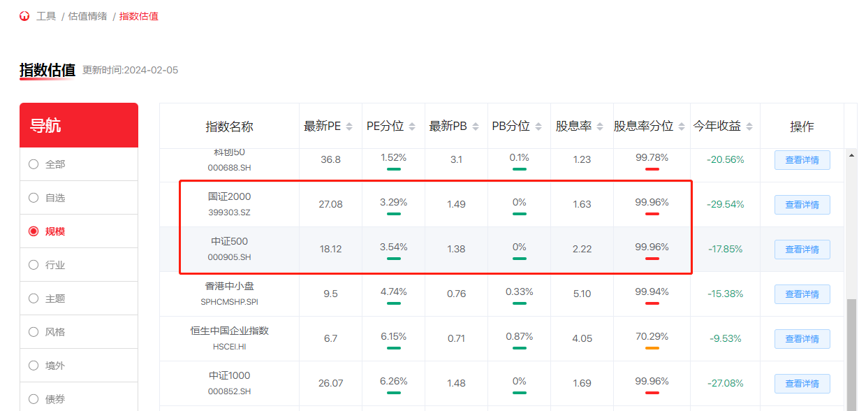This screenshot has width=866, height=411.
Task: Select the 行业 radio option
Action: click(x=34, y=265)
